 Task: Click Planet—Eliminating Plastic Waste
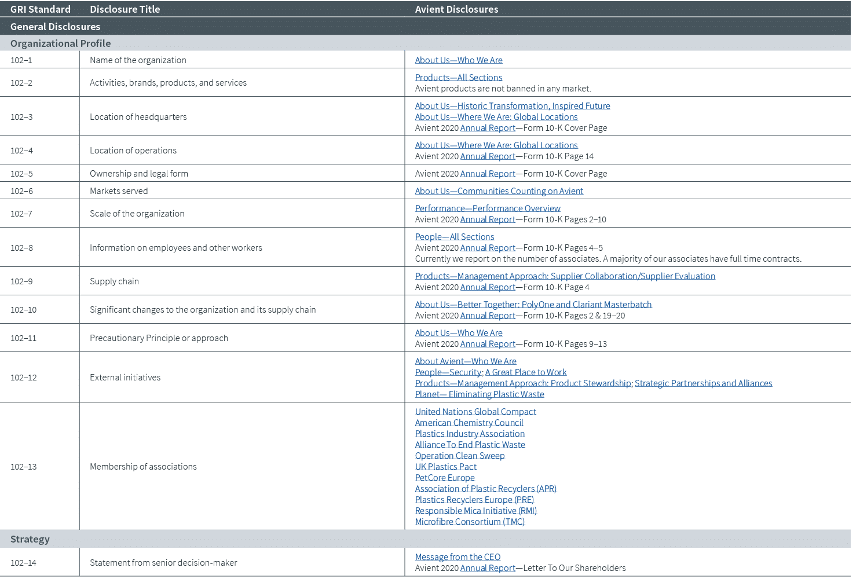(x=479, y=394)
